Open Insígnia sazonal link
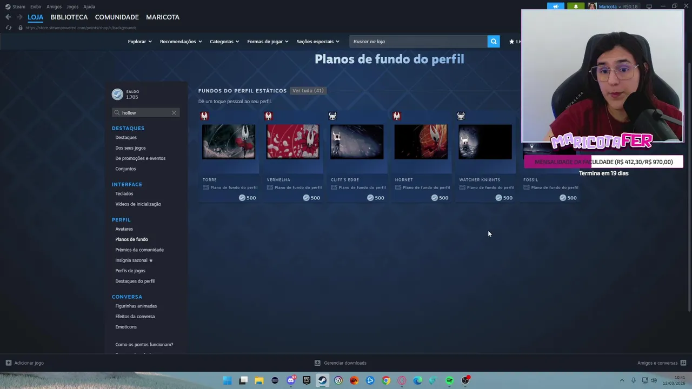692x389 pixels. pos(134,260)
